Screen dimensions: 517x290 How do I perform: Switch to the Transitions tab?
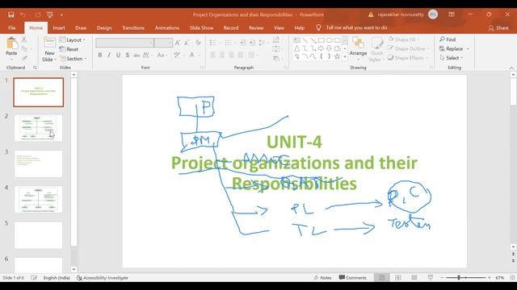133,28
